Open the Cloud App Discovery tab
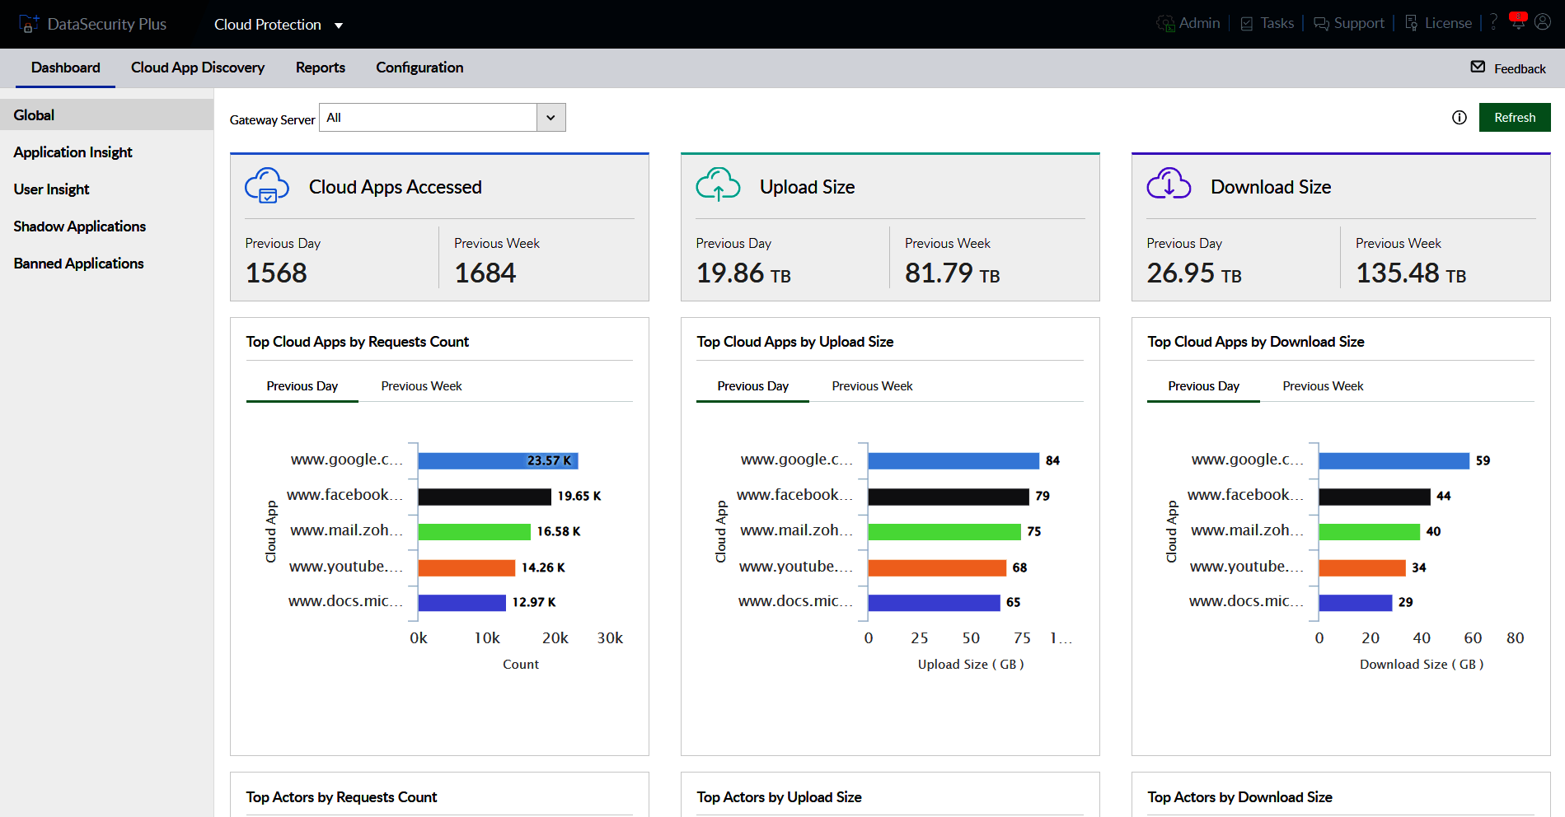1565x817 pixels. coord(198,68)
